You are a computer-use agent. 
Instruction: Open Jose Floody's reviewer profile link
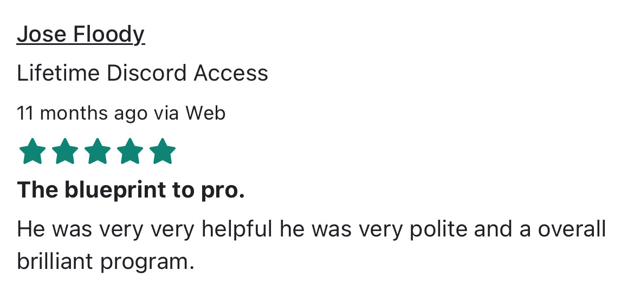(81, 35)
